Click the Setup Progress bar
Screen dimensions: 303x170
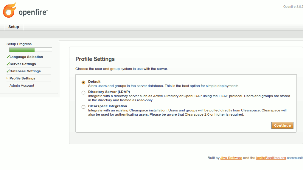coord(30,50)
